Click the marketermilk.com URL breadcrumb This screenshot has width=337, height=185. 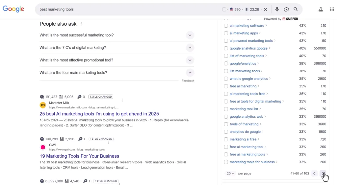pos(84,107)
